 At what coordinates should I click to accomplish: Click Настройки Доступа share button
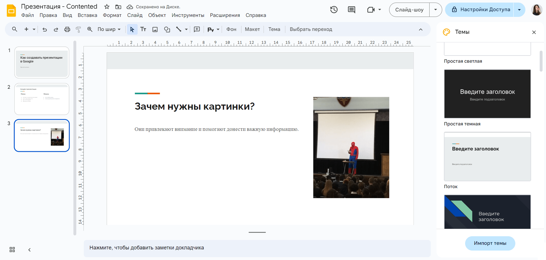[x=479, y=10]
